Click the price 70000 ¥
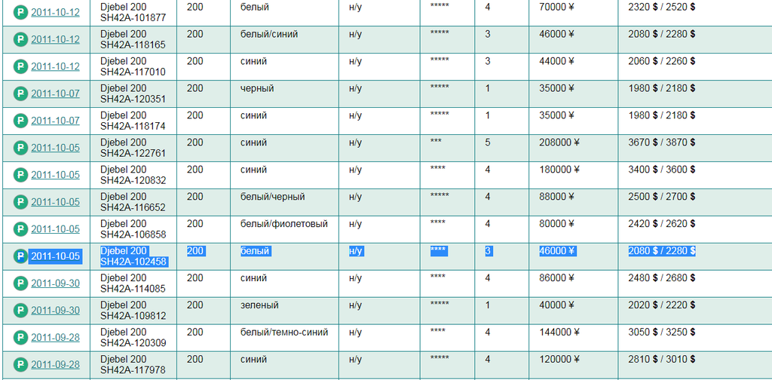Viewport: 772px width, 380px height. click(557, 8)
